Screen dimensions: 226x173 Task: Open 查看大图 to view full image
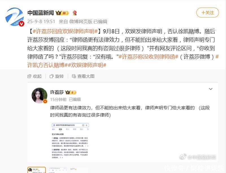pos(83,76)
